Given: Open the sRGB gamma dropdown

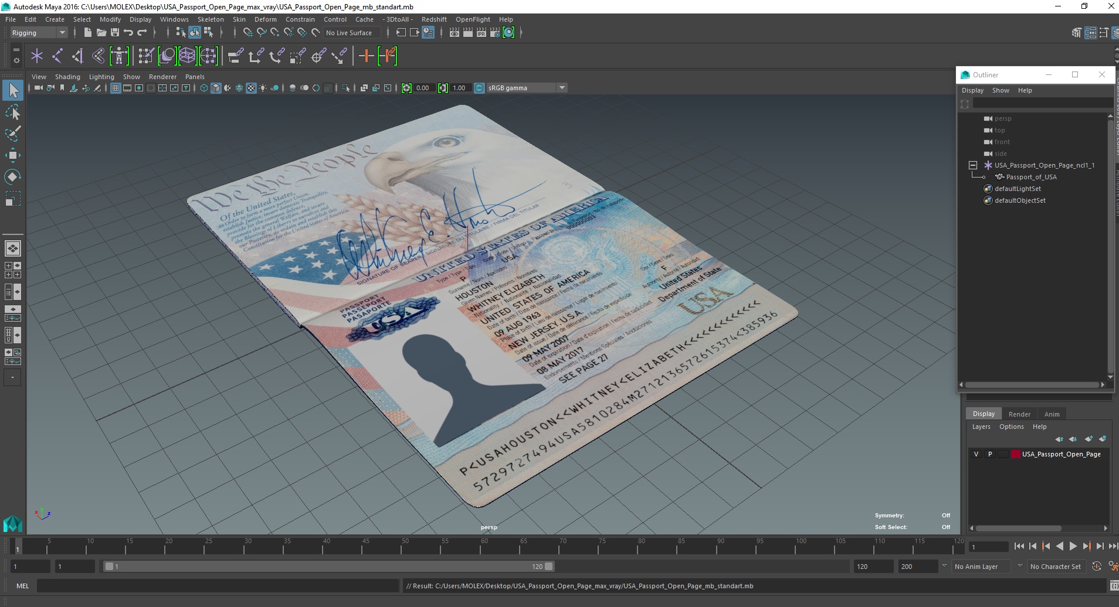Looking at the screenshot, I should [x=527, y=88].
